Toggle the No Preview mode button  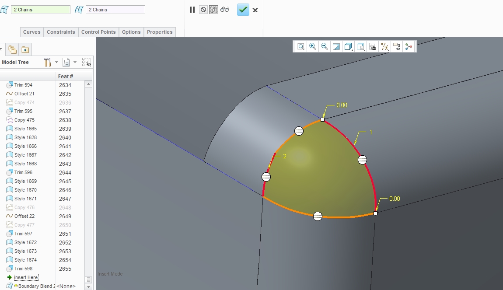click(x=203, y=10)
